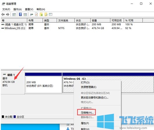Sort list by 容量 column header
This screenshot has height=130, width=154.
click(100, 20)
